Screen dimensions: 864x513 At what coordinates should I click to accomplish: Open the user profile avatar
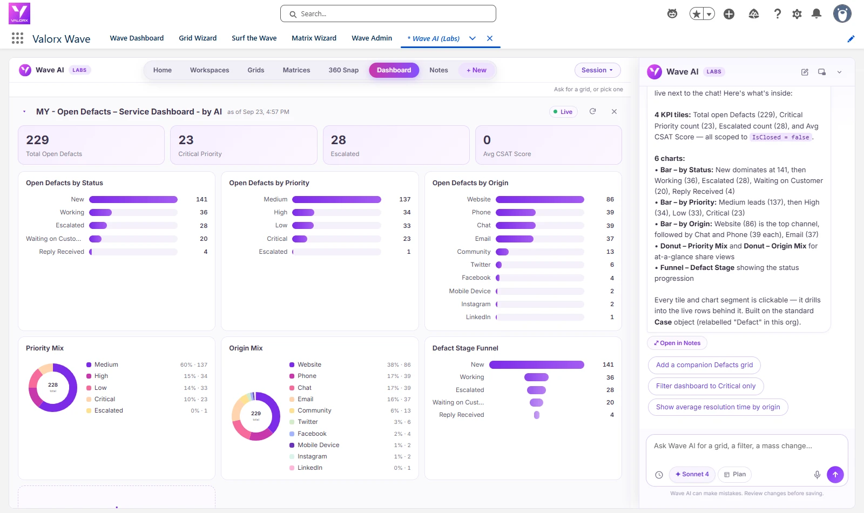842,13
